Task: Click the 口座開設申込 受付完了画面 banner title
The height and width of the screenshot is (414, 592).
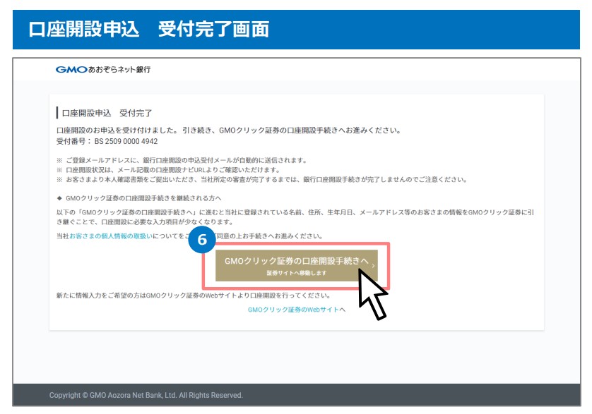Action: pyautogui.click(x=149, y=30)
